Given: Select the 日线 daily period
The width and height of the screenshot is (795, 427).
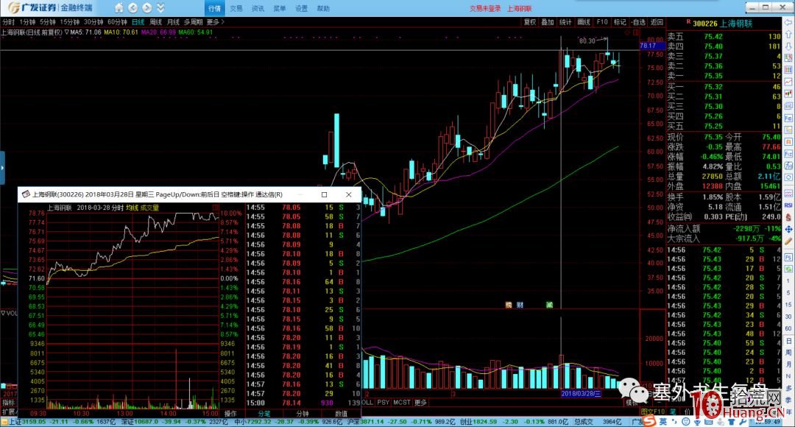Looking at the screenshot, I should point(138,22).
